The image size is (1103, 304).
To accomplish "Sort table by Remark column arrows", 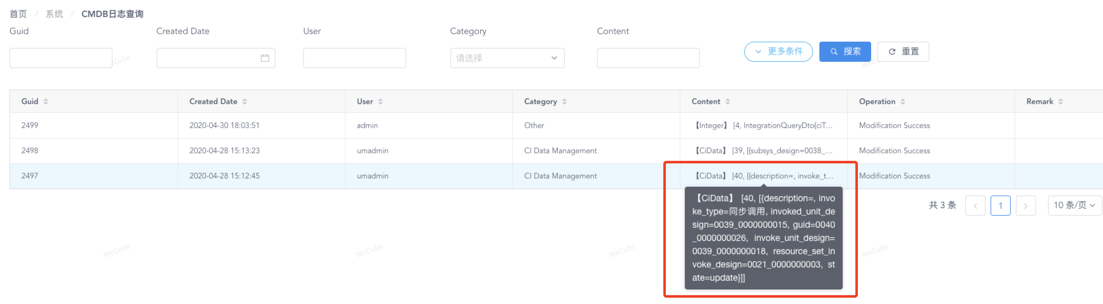I will 1061,102.
